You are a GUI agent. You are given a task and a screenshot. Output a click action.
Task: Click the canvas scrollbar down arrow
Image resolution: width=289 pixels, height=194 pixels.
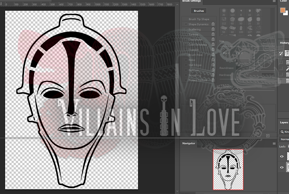pos(177,191)
